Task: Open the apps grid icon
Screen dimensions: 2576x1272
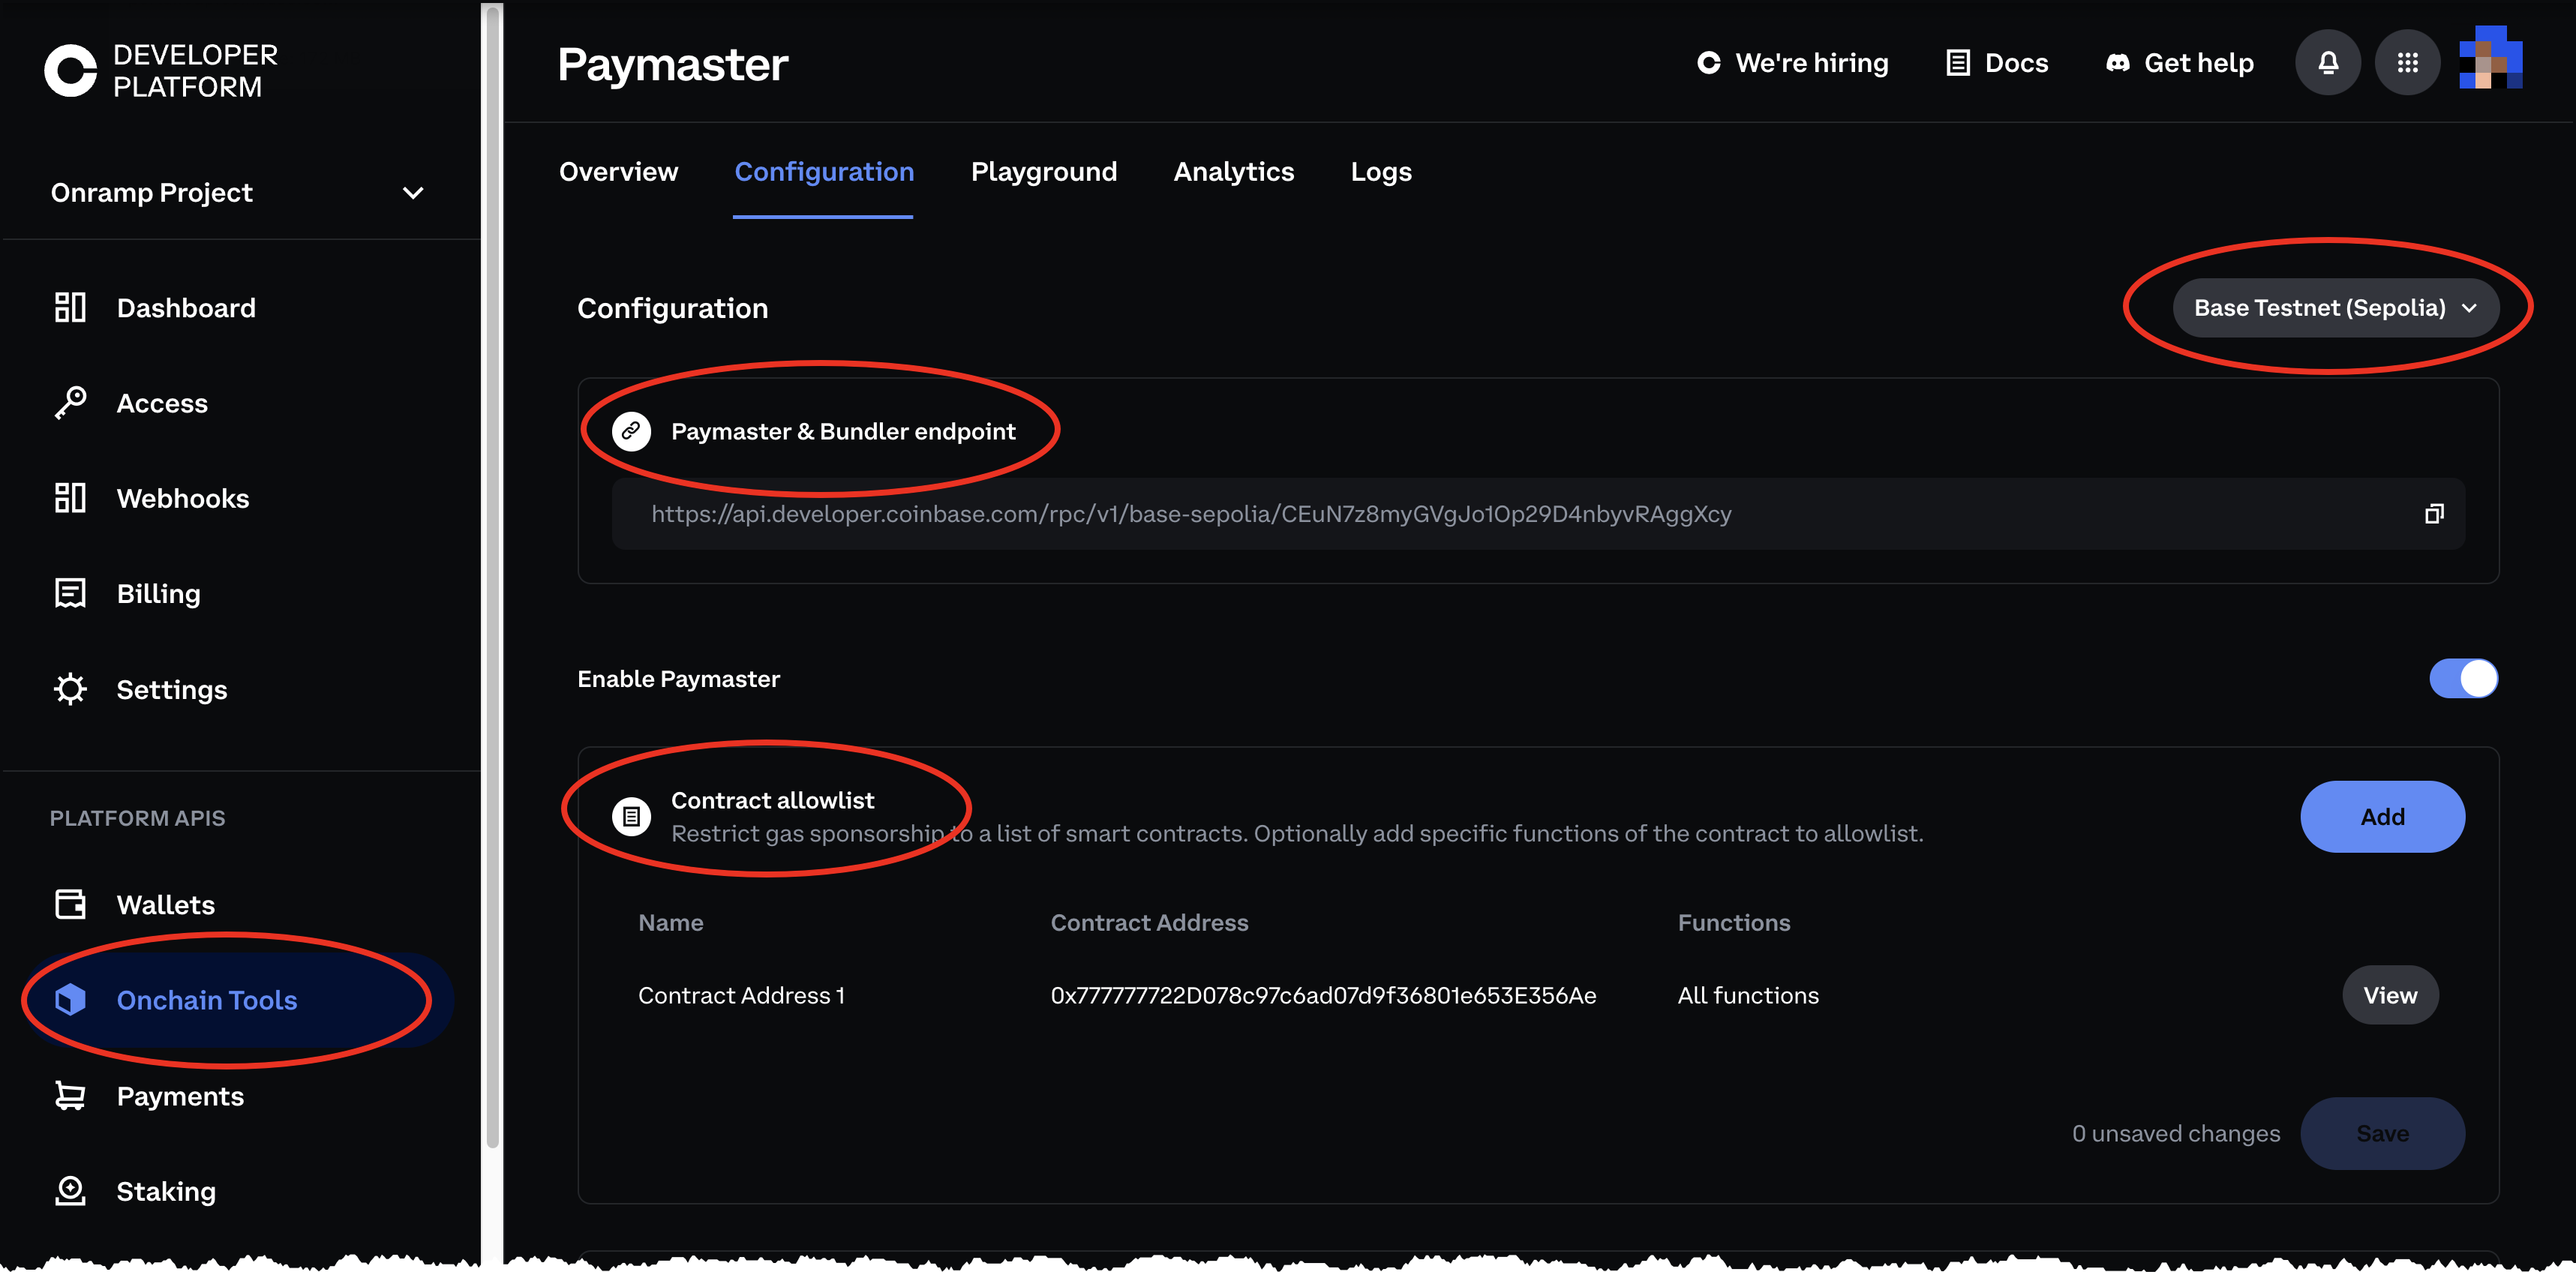Action: [2407, 63]
